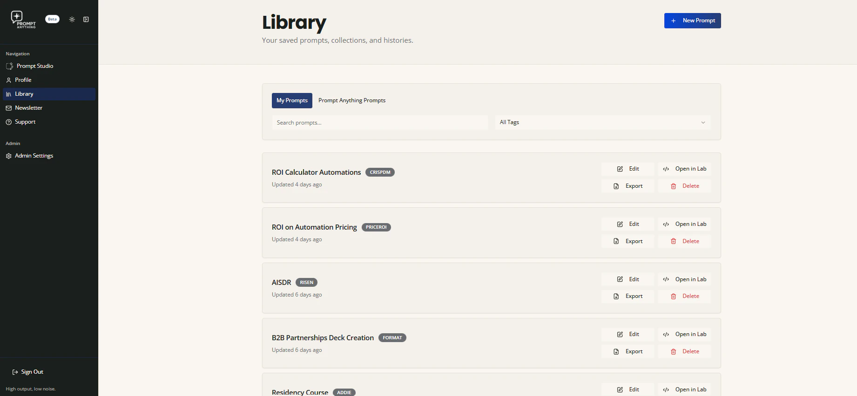Select Library in the sidebar
Image resolution: width=857 pixels, height=396 pixels.
click(49, 94)
